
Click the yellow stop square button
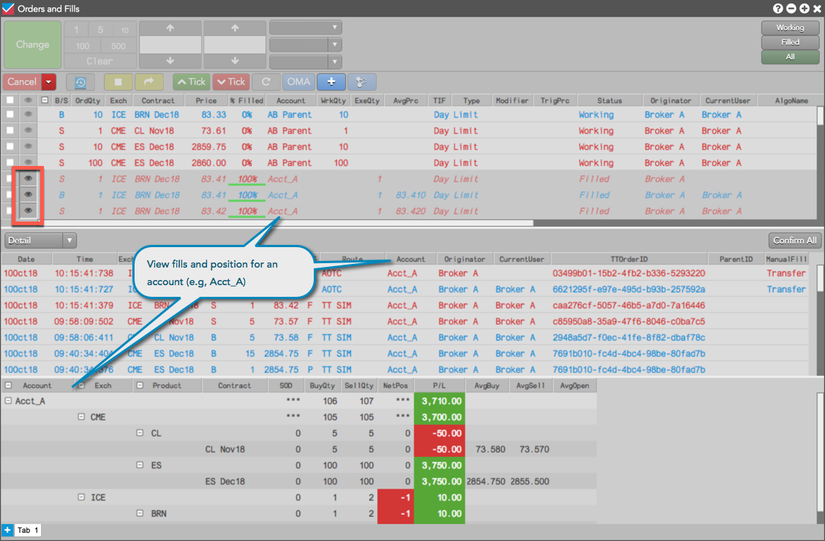pos(118,82)
